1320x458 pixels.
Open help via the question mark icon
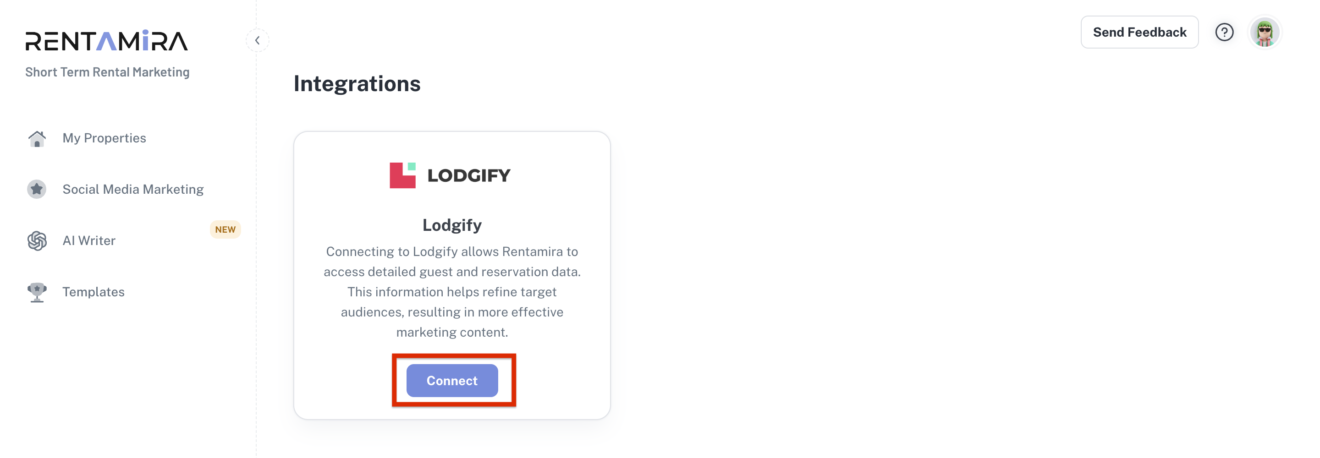pos(1224,32)
